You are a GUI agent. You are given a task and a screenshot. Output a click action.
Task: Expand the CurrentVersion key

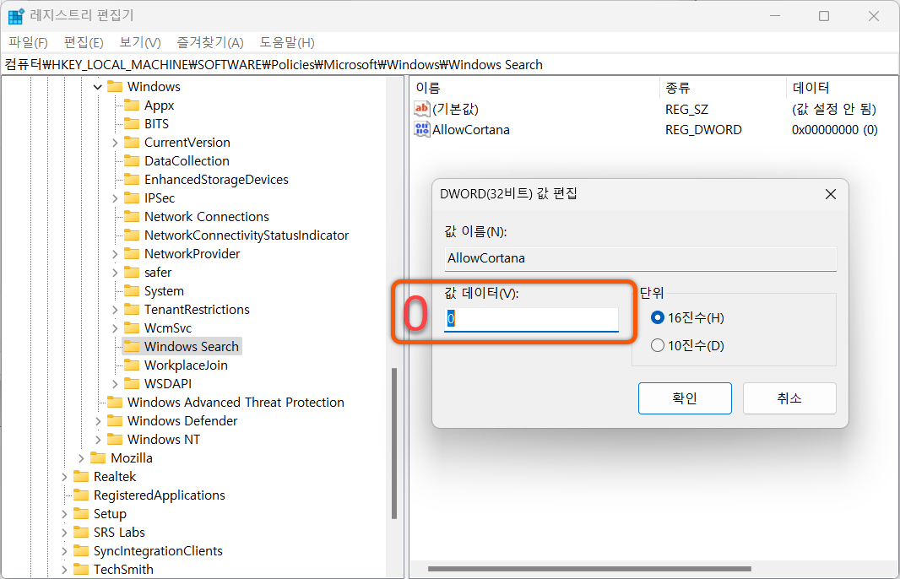pyautogui.click(x=115, y=143)
